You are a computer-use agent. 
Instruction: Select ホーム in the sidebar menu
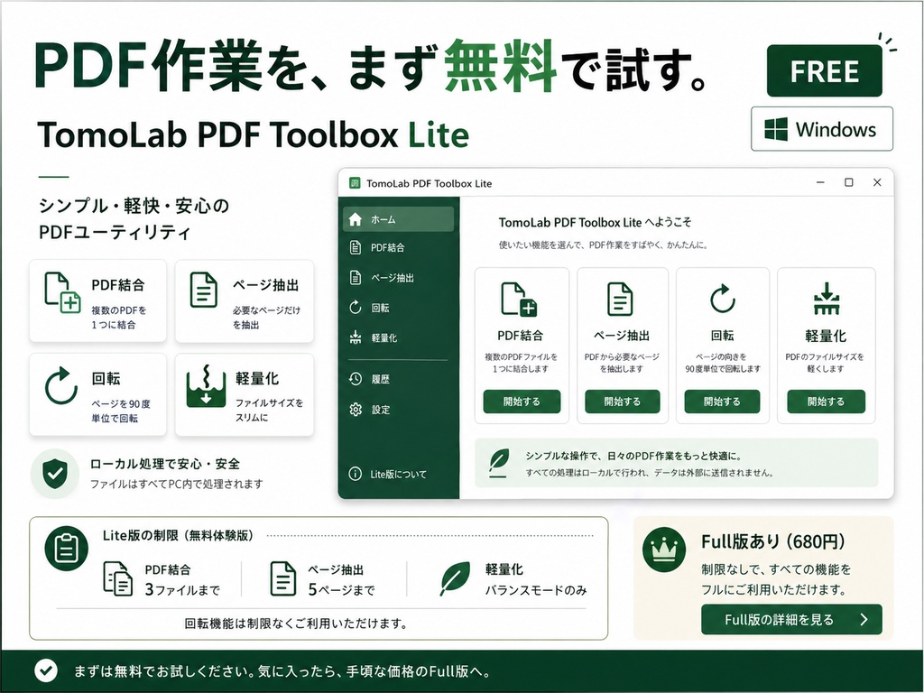[x=398, y=219]
